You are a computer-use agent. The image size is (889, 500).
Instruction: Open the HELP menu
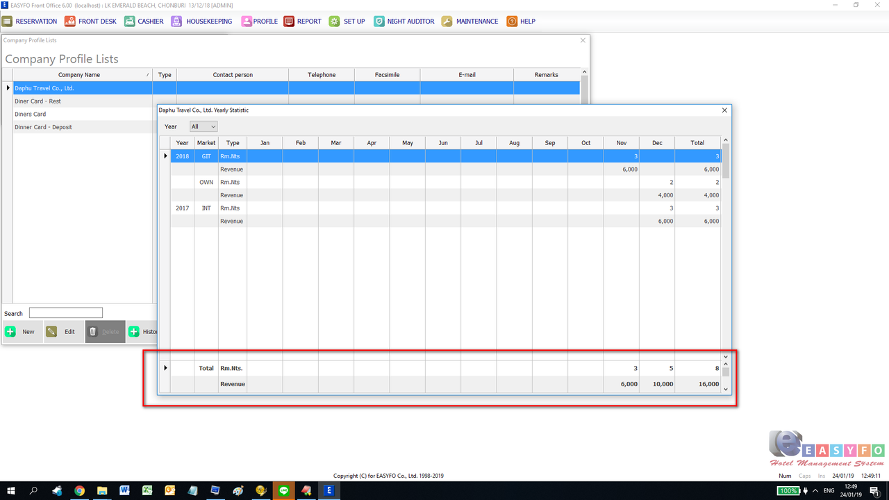pos(521,22)
